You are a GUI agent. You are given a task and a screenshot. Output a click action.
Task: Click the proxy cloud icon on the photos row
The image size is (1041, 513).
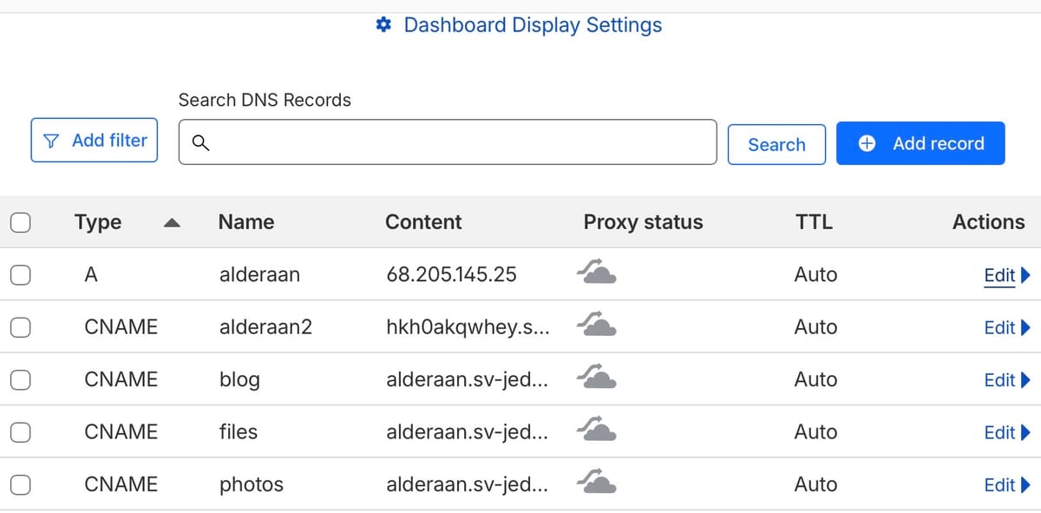[x=596, y=483]
